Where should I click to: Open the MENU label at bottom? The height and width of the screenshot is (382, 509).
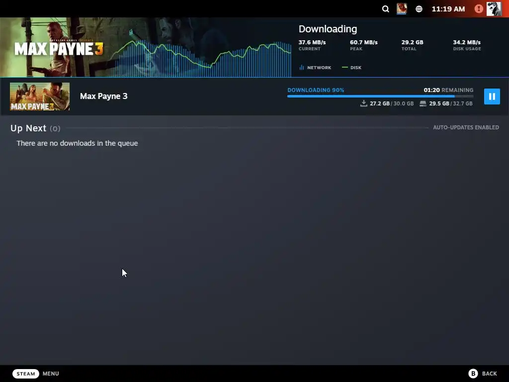click(51, 374)
